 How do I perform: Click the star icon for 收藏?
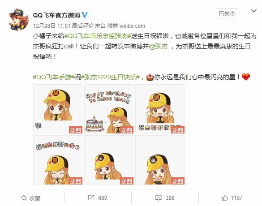24,198
